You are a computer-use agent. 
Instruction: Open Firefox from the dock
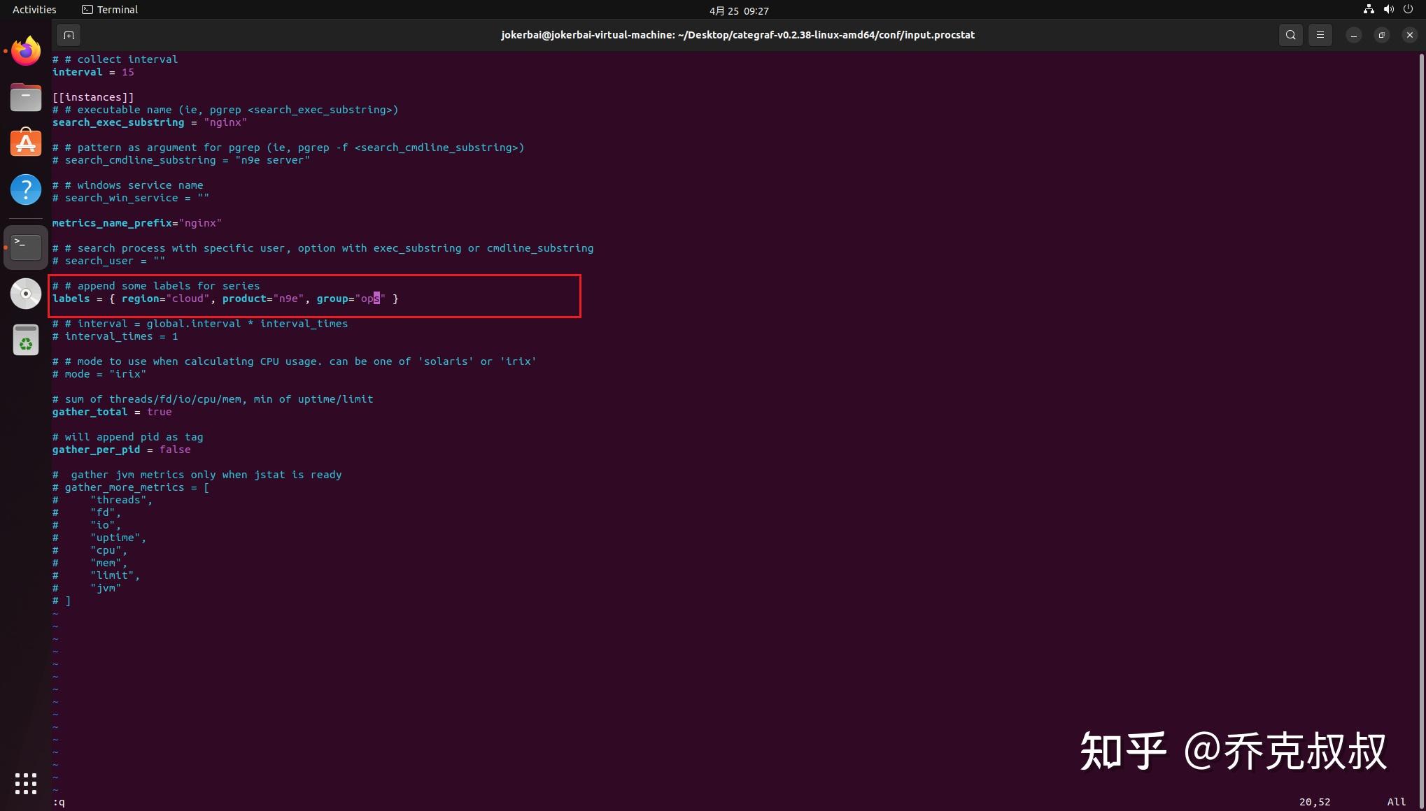point(26,51)
